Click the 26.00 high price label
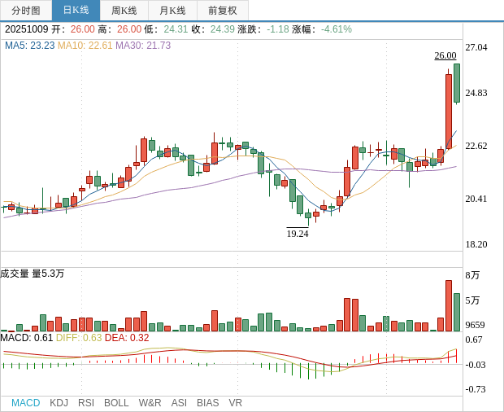Image resolution: width=504 pixels, height=412 pixels. 445,55
